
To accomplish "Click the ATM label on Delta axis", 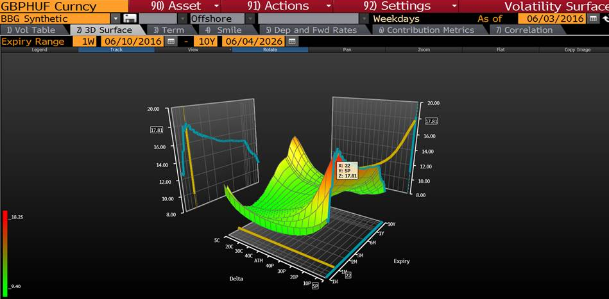I will click(x=259, y=261).
